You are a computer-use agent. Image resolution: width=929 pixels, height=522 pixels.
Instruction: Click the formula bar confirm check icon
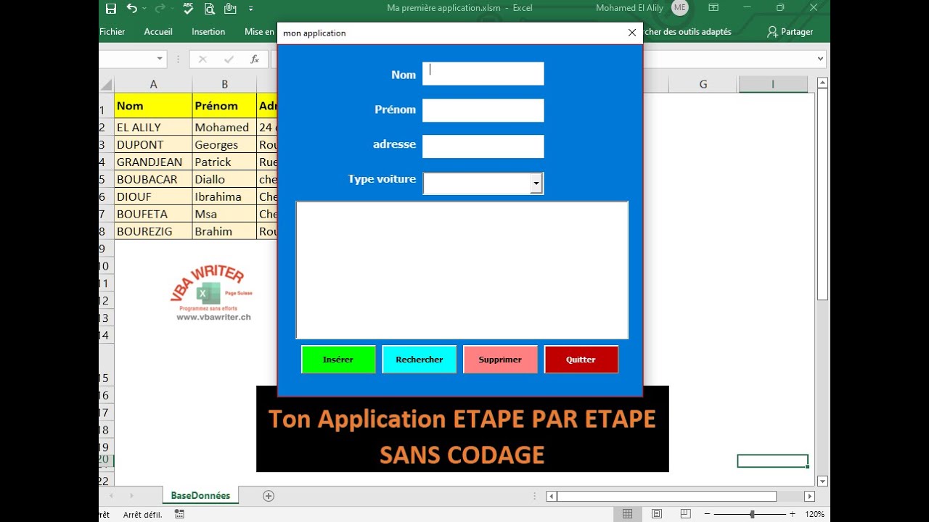pos(229,59)
